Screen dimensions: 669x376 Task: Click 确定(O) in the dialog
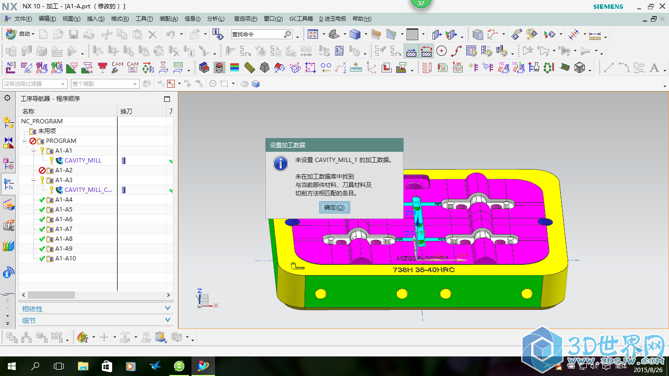334,208
